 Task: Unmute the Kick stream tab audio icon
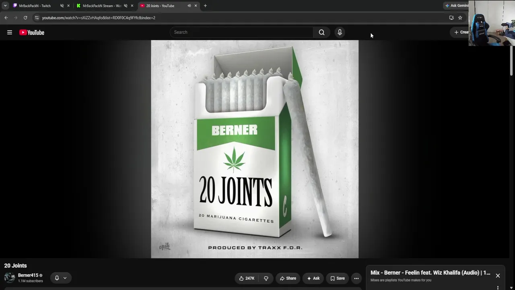[126, 6]
